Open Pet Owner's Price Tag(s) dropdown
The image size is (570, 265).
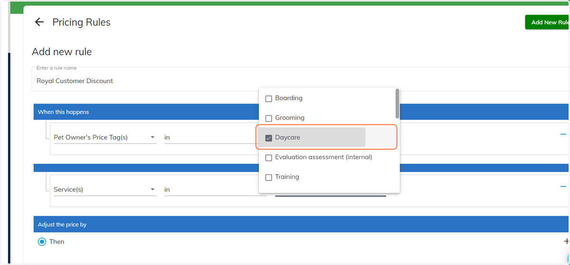[x=105, y=137]
